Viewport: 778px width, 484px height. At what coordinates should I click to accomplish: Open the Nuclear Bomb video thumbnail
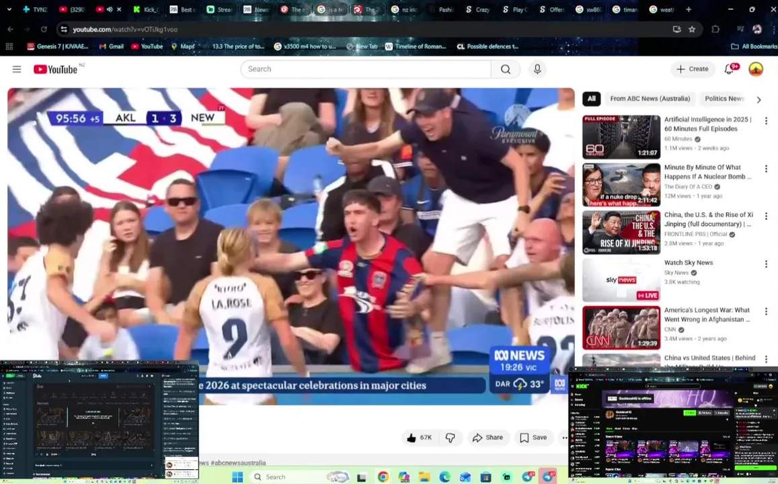621,185
